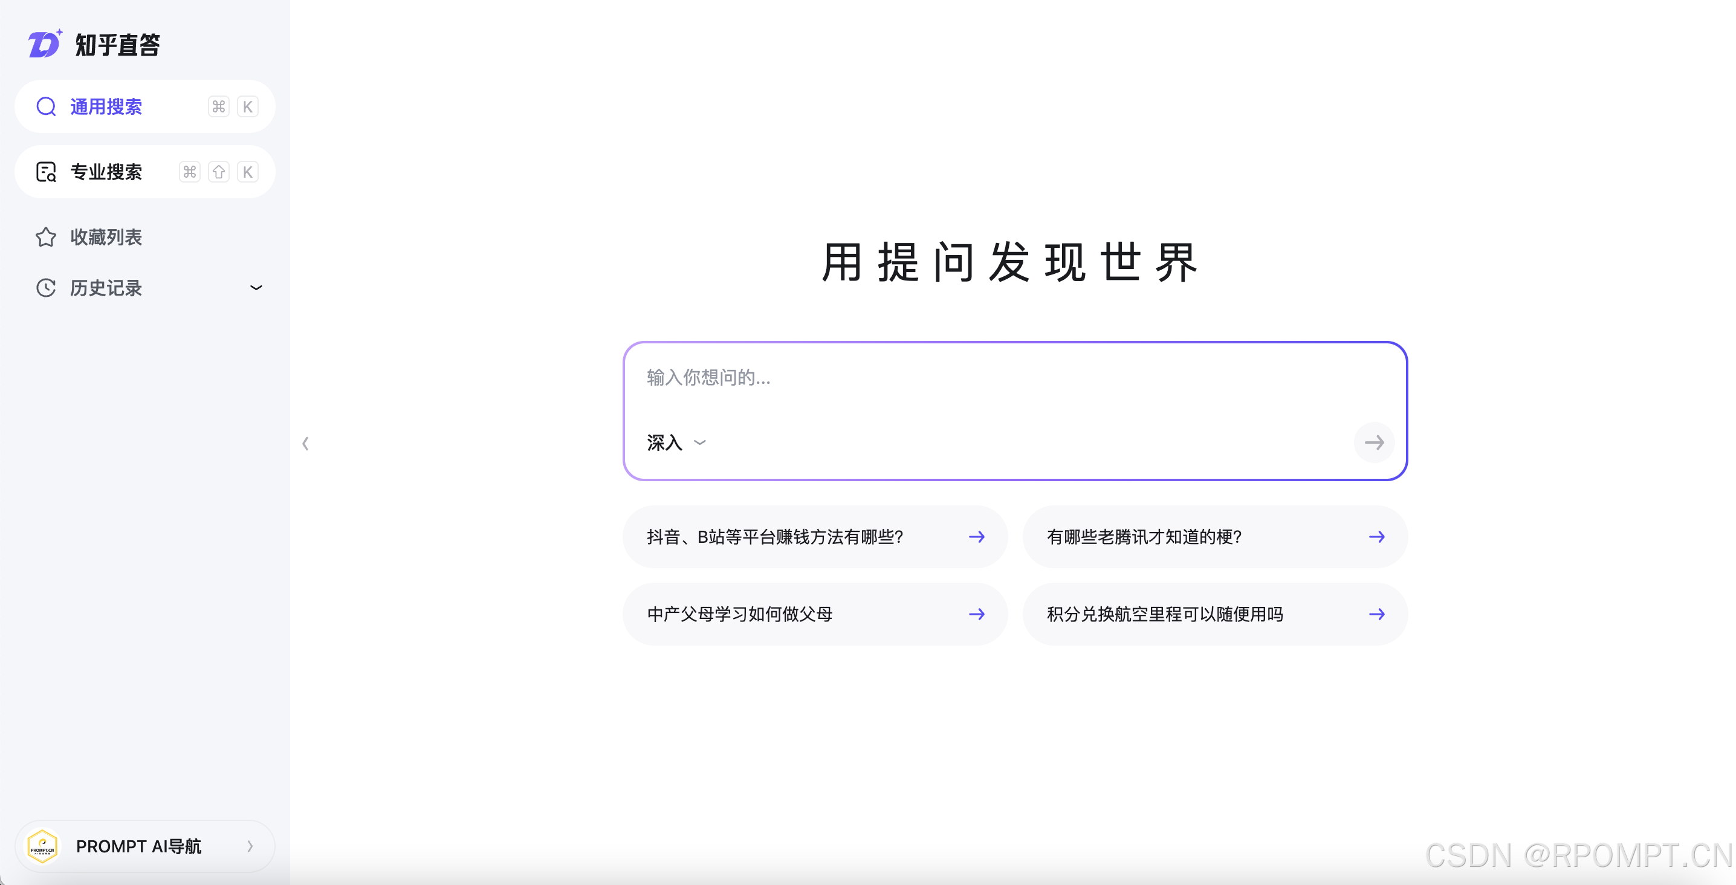
Task: Switch to 专业搜索 mode
Action: click(x=106, y=172)
